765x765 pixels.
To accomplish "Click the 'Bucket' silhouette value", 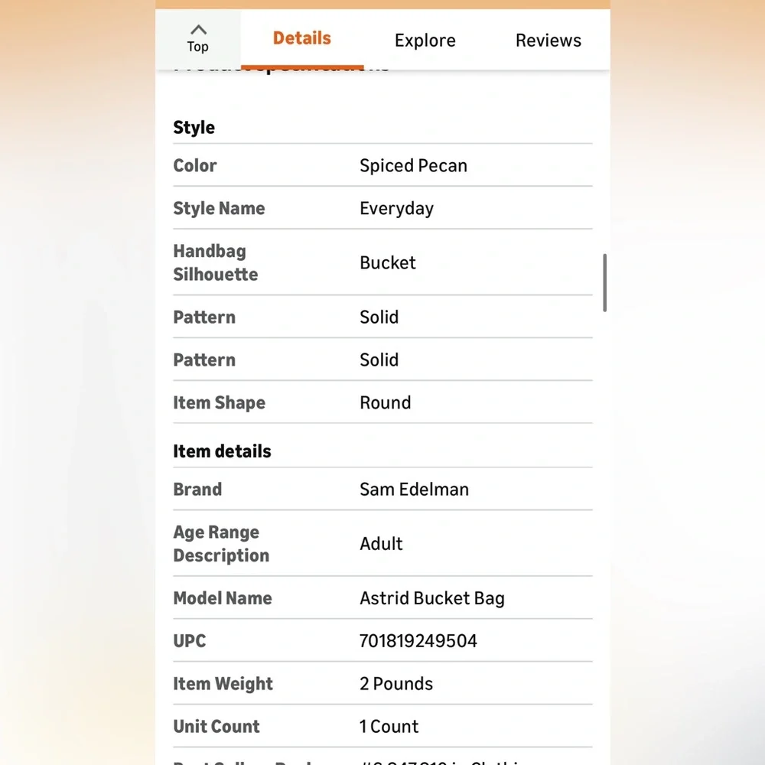I will point(387,263).
